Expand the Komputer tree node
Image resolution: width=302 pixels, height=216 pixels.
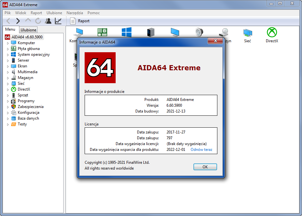coord(8,43)
